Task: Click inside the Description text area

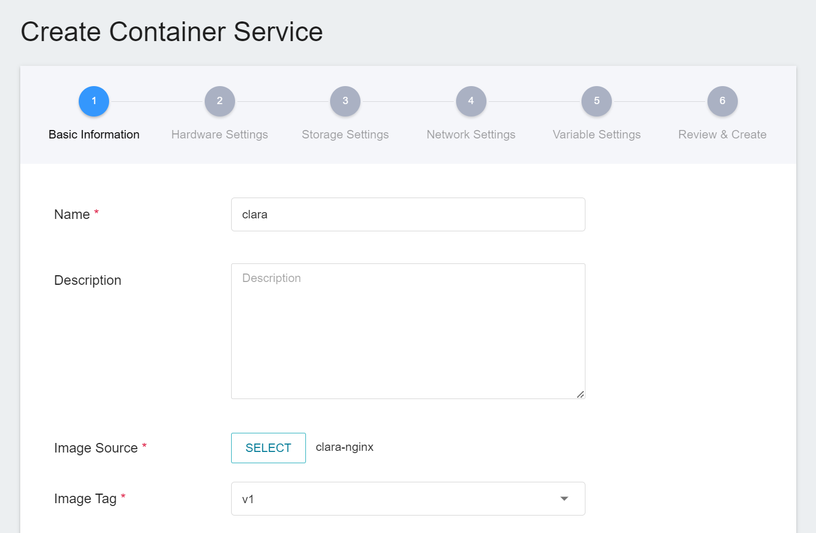Action: (x=408, y=331)
